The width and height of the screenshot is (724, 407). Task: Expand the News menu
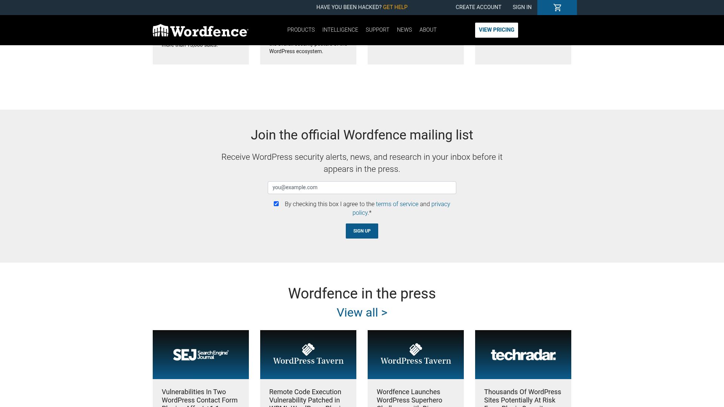(404, 30)
